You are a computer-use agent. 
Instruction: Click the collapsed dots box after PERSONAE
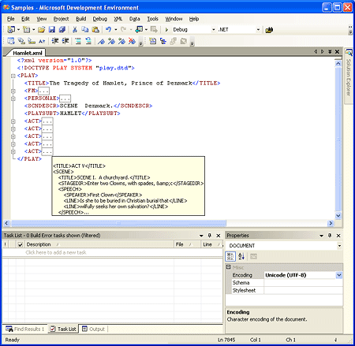tap(65, 99)
